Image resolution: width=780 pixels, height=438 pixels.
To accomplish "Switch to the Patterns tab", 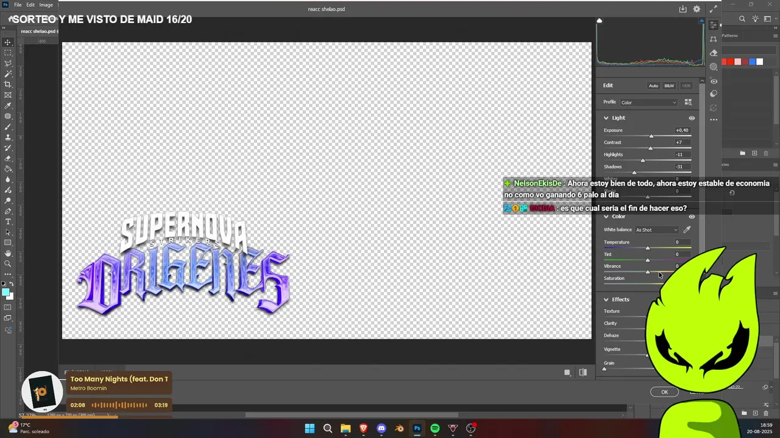I will [730, 36].
